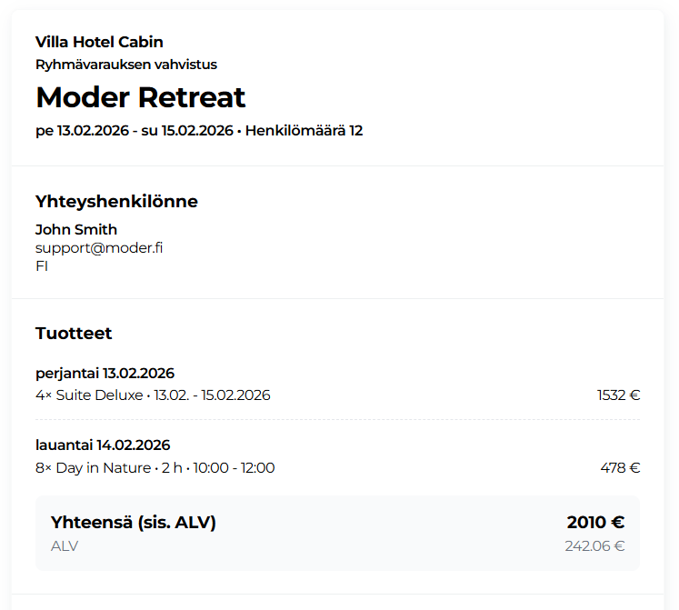Click the FI country code
This screenshot has width=679, height=610.
(x=42, y=265)
